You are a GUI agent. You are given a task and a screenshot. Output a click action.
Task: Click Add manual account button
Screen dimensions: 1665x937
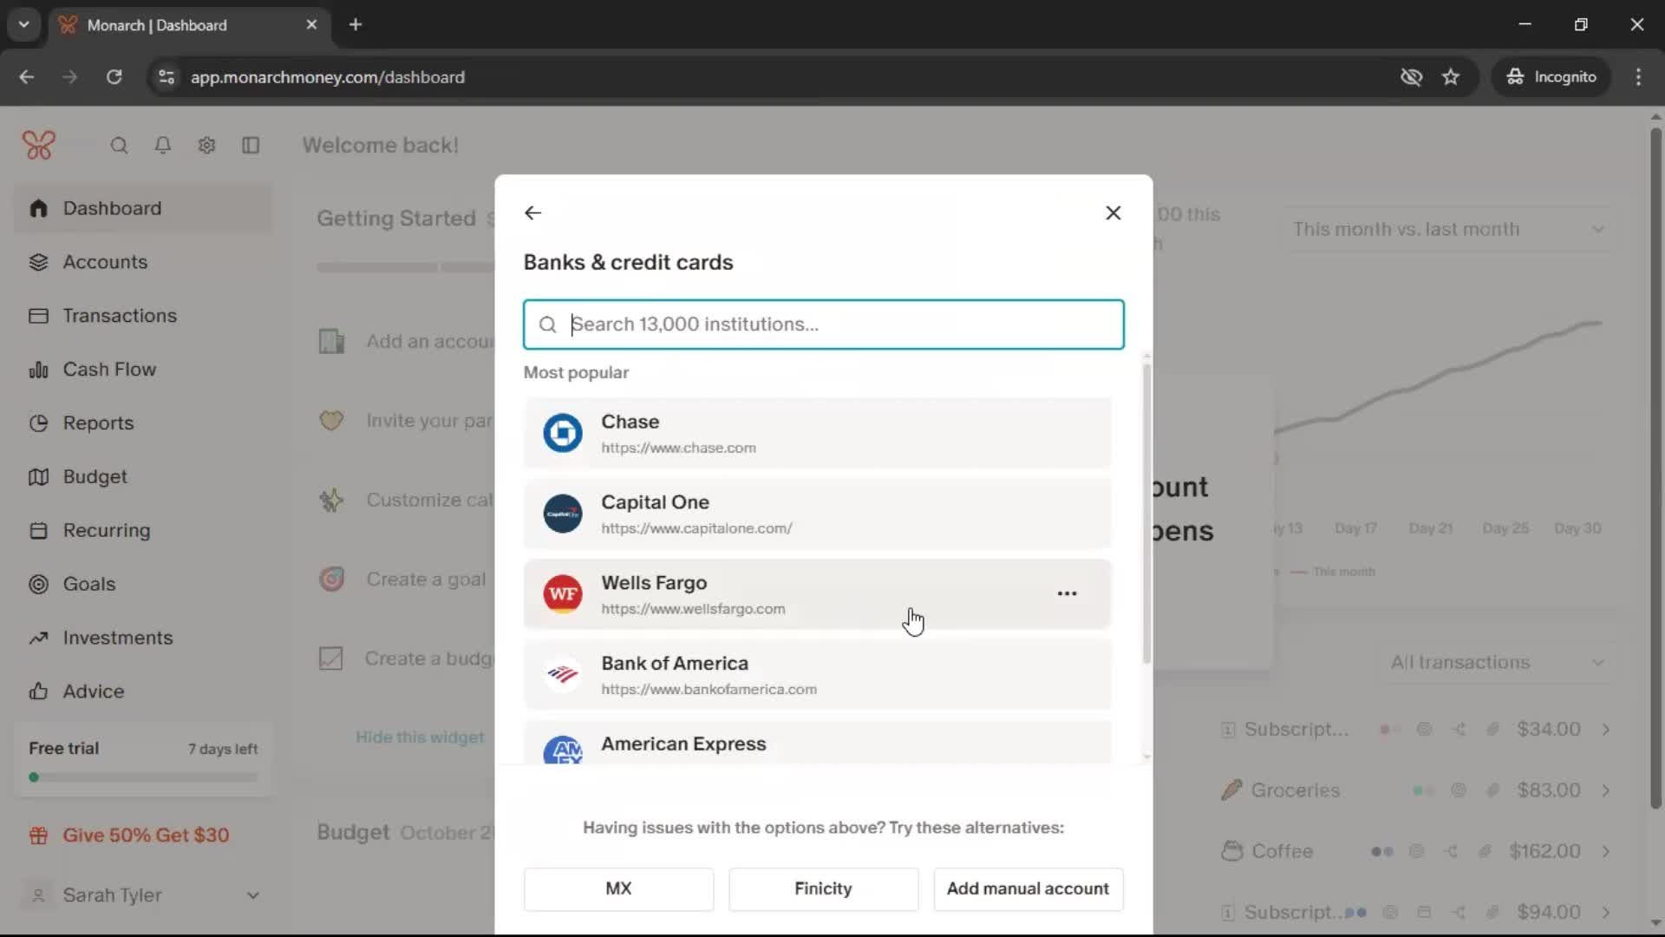pos(1028,888)
